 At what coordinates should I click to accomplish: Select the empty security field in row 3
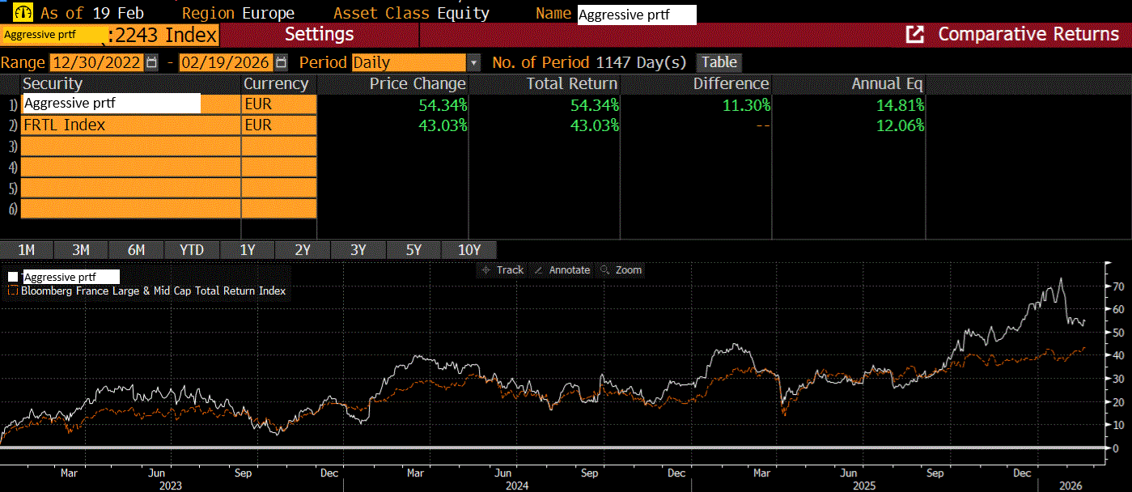pos(129,146)
